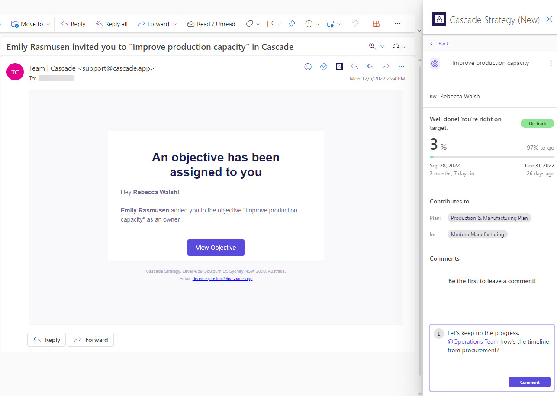Click Move to in the toolbar
557x396 pixels.
click(x=27, y=24)
